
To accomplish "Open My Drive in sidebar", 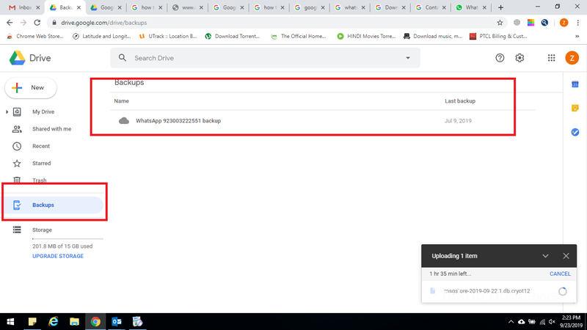I will 43,112.
